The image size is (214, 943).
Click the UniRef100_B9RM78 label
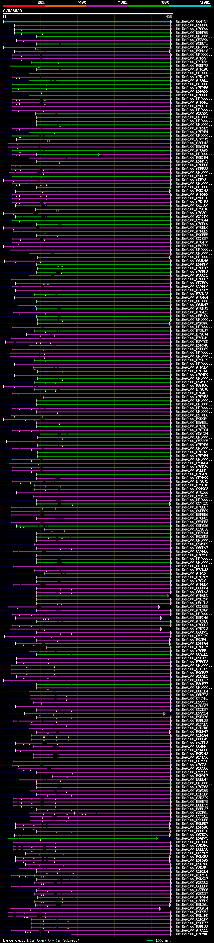click(x=192, y=66)
